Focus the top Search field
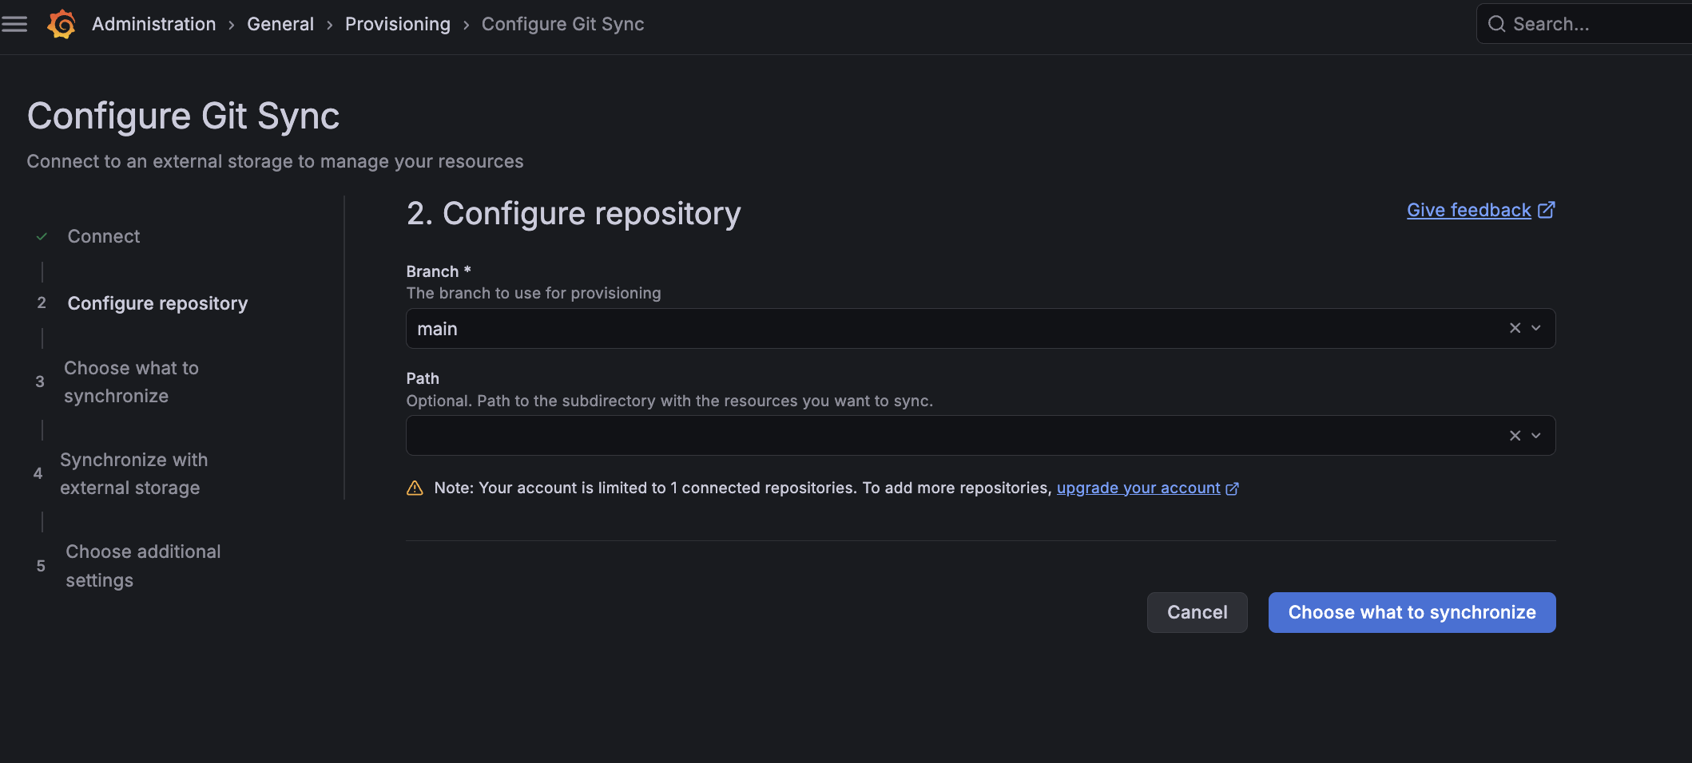The image size is (1692, 763). (x=1590, y=24)
